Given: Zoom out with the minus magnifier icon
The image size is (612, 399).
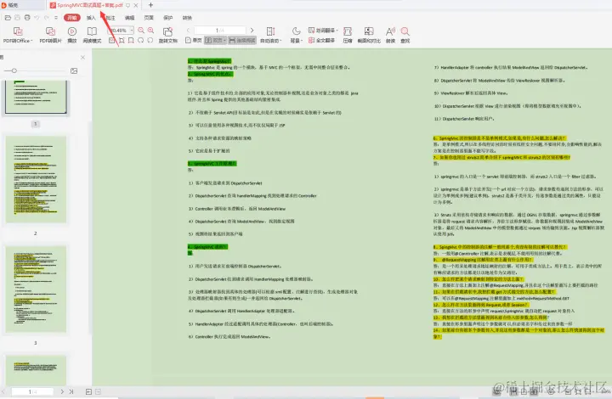Looking at the screenshot, I should 141,31.
